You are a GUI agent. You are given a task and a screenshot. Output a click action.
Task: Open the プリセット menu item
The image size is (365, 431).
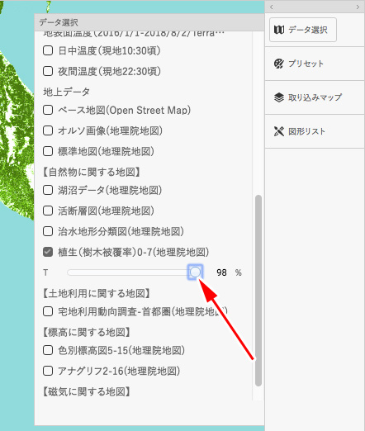pyautogui.click(x=315, y=64)
